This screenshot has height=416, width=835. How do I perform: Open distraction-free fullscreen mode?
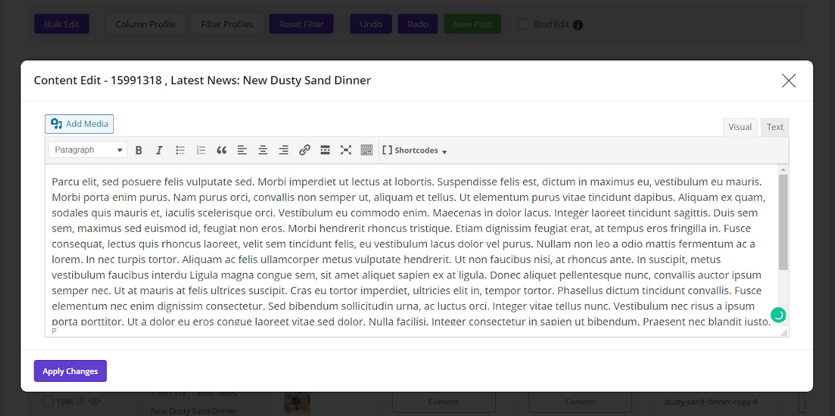click(x=346, y=150)
